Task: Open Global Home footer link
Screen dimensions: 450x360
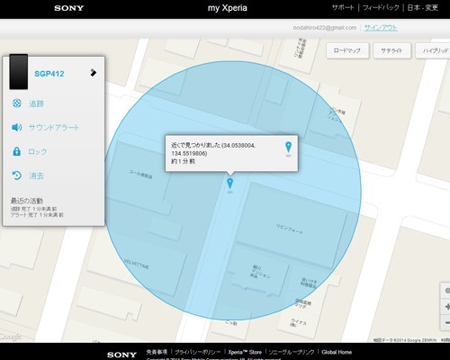Action: [x=337, y=352]
